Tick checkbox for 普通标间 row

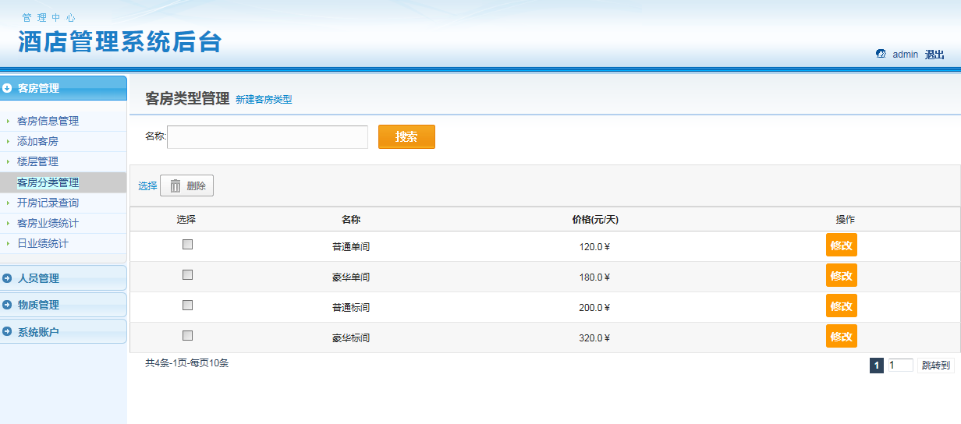point(187,305)
